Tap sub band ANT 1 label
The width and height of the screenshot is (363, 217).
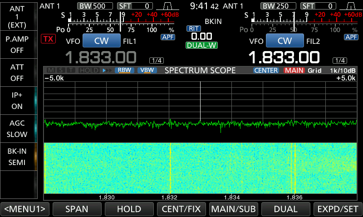point(233,6)
